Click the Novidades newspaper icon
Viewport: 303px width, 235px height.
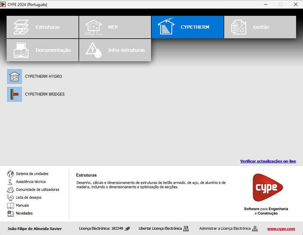coord(10,214)
